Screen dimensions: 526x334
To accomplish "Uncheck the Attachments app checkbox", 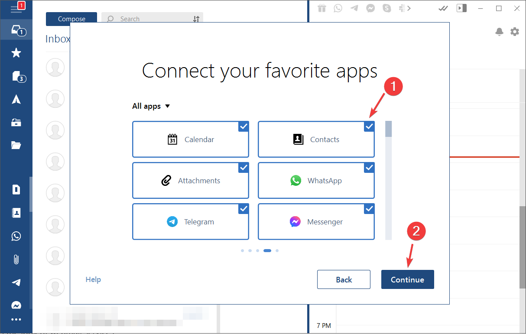I will point(244,168).
